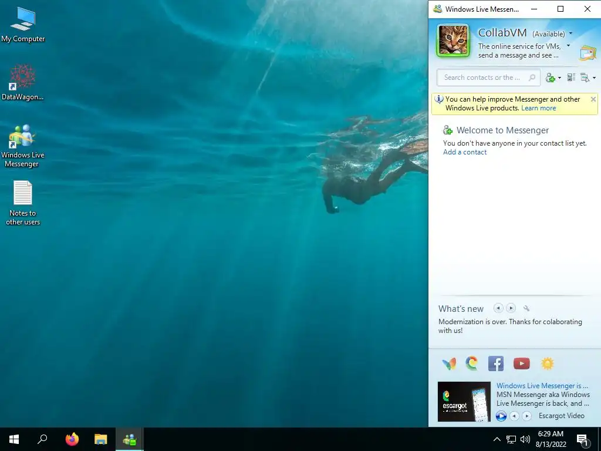Screen dimensions: 601x451
Task: Open the taskbar clock and date
Action: (551, 439)
